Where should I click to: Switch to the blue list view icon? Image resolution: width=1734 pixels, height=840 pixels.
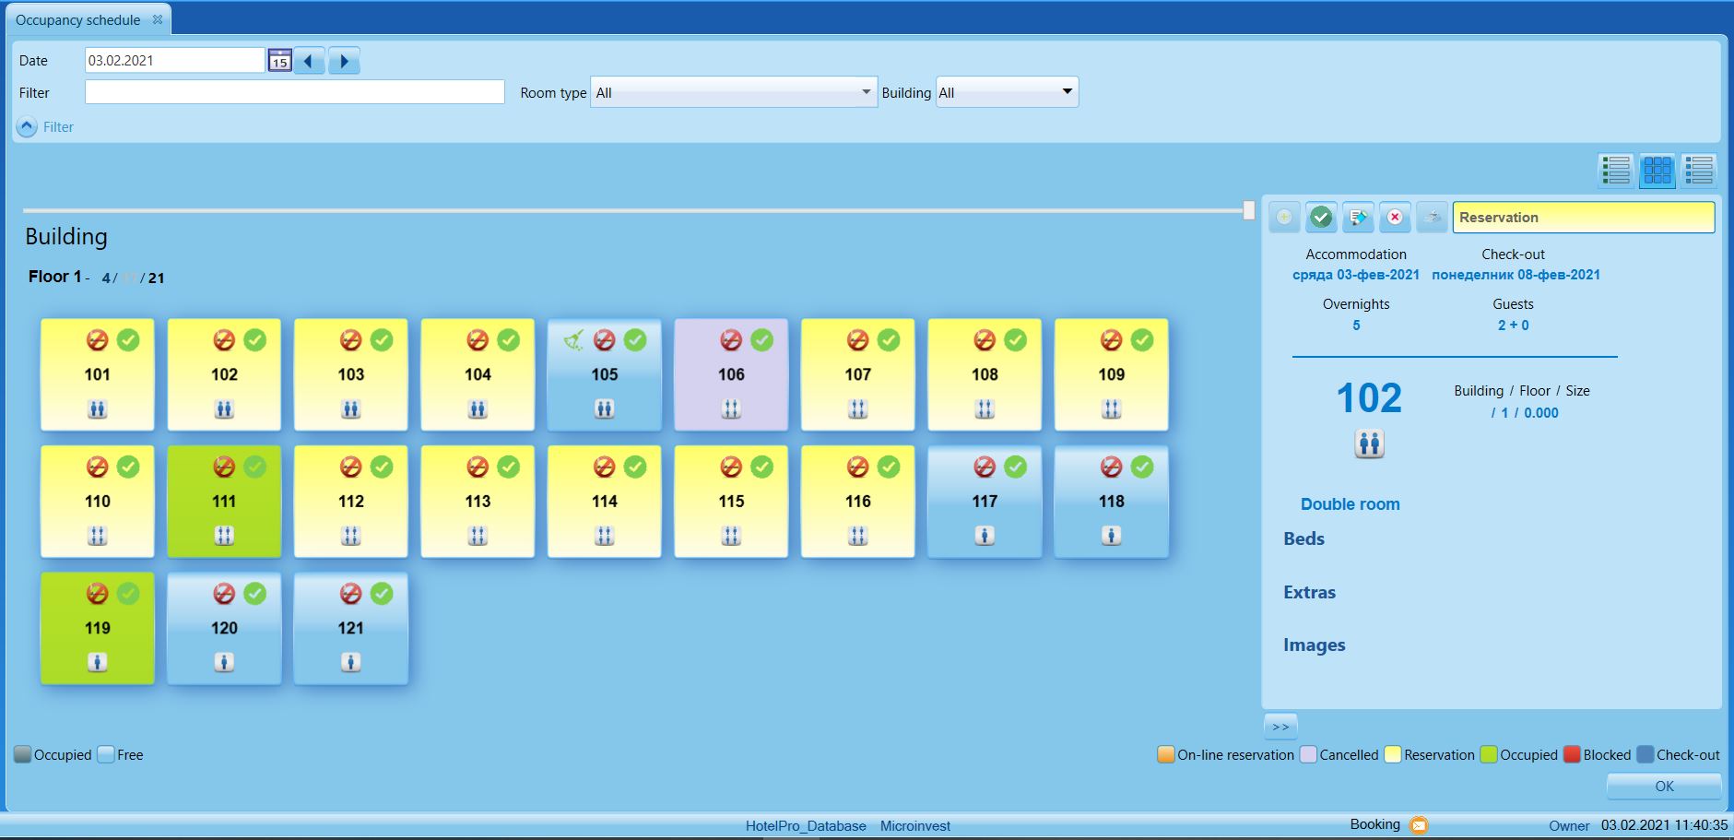(x=1699, y=170)
